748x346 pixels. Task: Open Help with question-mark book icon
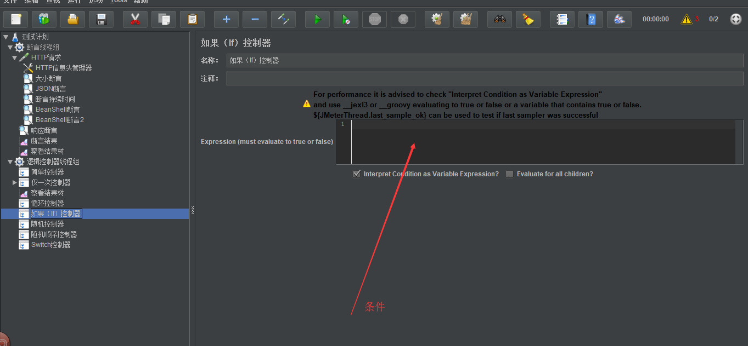tap(590, 19)
